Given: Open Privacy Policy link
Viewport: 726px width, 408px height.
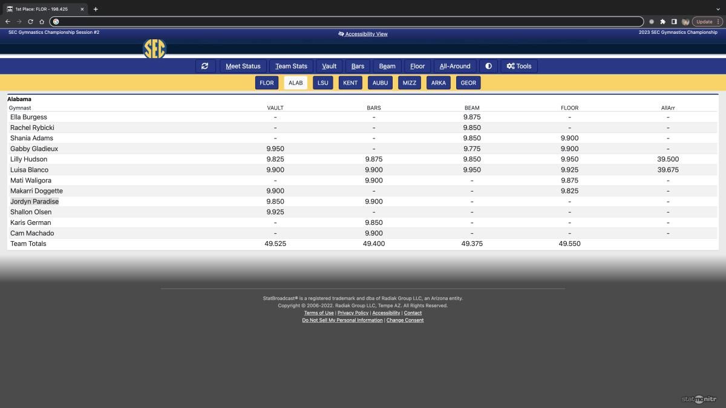Looking at the screenshot, I should click(x=353, y=313).
